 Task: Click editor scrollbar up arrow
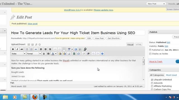(x=143, y=58)
